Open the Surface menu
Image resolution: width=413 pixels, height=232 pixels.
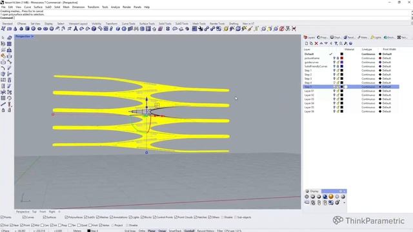38,7
